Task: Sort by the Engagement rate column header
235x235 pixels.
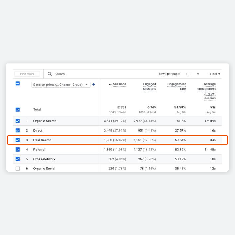Action: click(177, 86)
